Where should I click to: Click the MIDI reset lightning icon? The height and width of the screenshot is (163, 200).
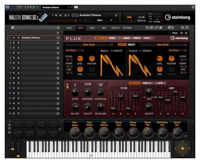[x=183, y=27]
